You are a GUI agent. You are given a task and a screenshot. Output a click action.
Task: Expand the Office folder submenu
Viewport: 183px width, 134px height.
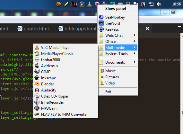click(x=118, y=42)
